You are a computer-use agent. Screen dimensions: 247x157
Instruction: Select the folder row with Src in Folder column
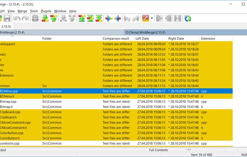pyautogui.click(x=116, y=86)
